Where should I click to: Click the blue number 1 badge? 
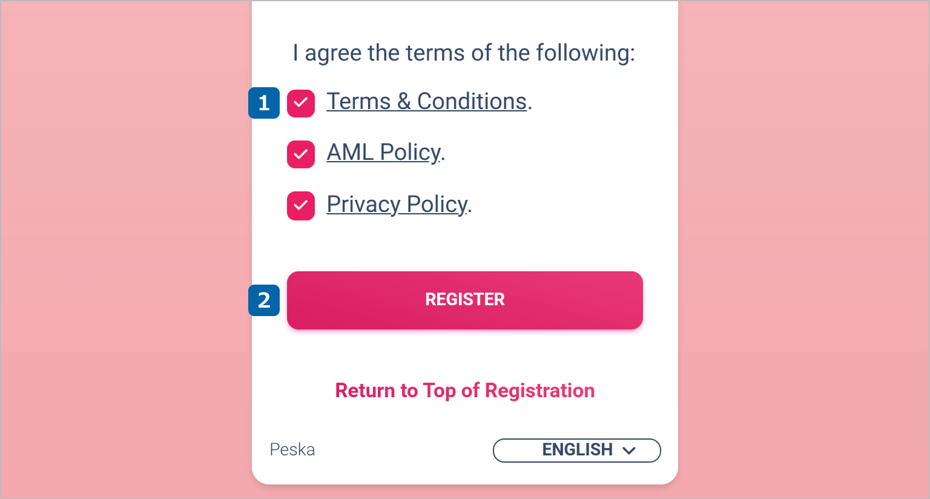coord(264,103)
